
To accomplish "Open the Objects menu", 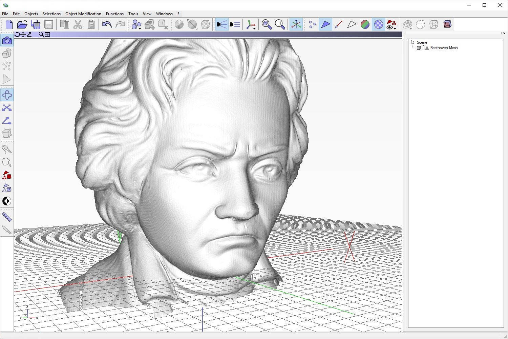I will click(31, 14).
